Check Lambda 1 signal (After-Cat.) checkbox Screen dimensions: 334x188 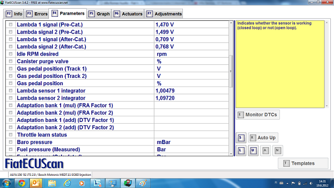pos(11,39)
